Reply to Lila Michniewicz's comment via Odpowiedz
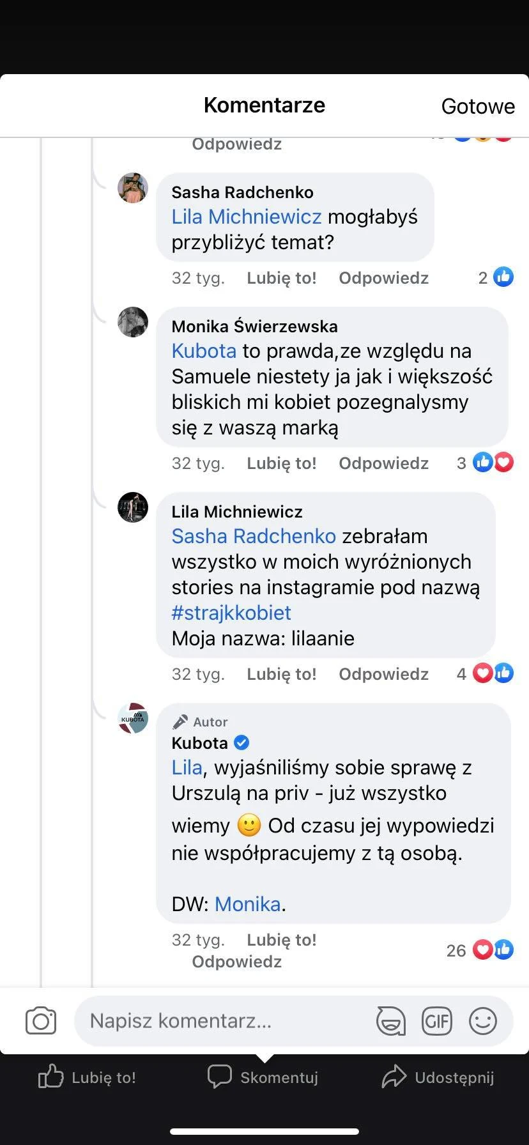529x1145 pixels. click(383, 674)
